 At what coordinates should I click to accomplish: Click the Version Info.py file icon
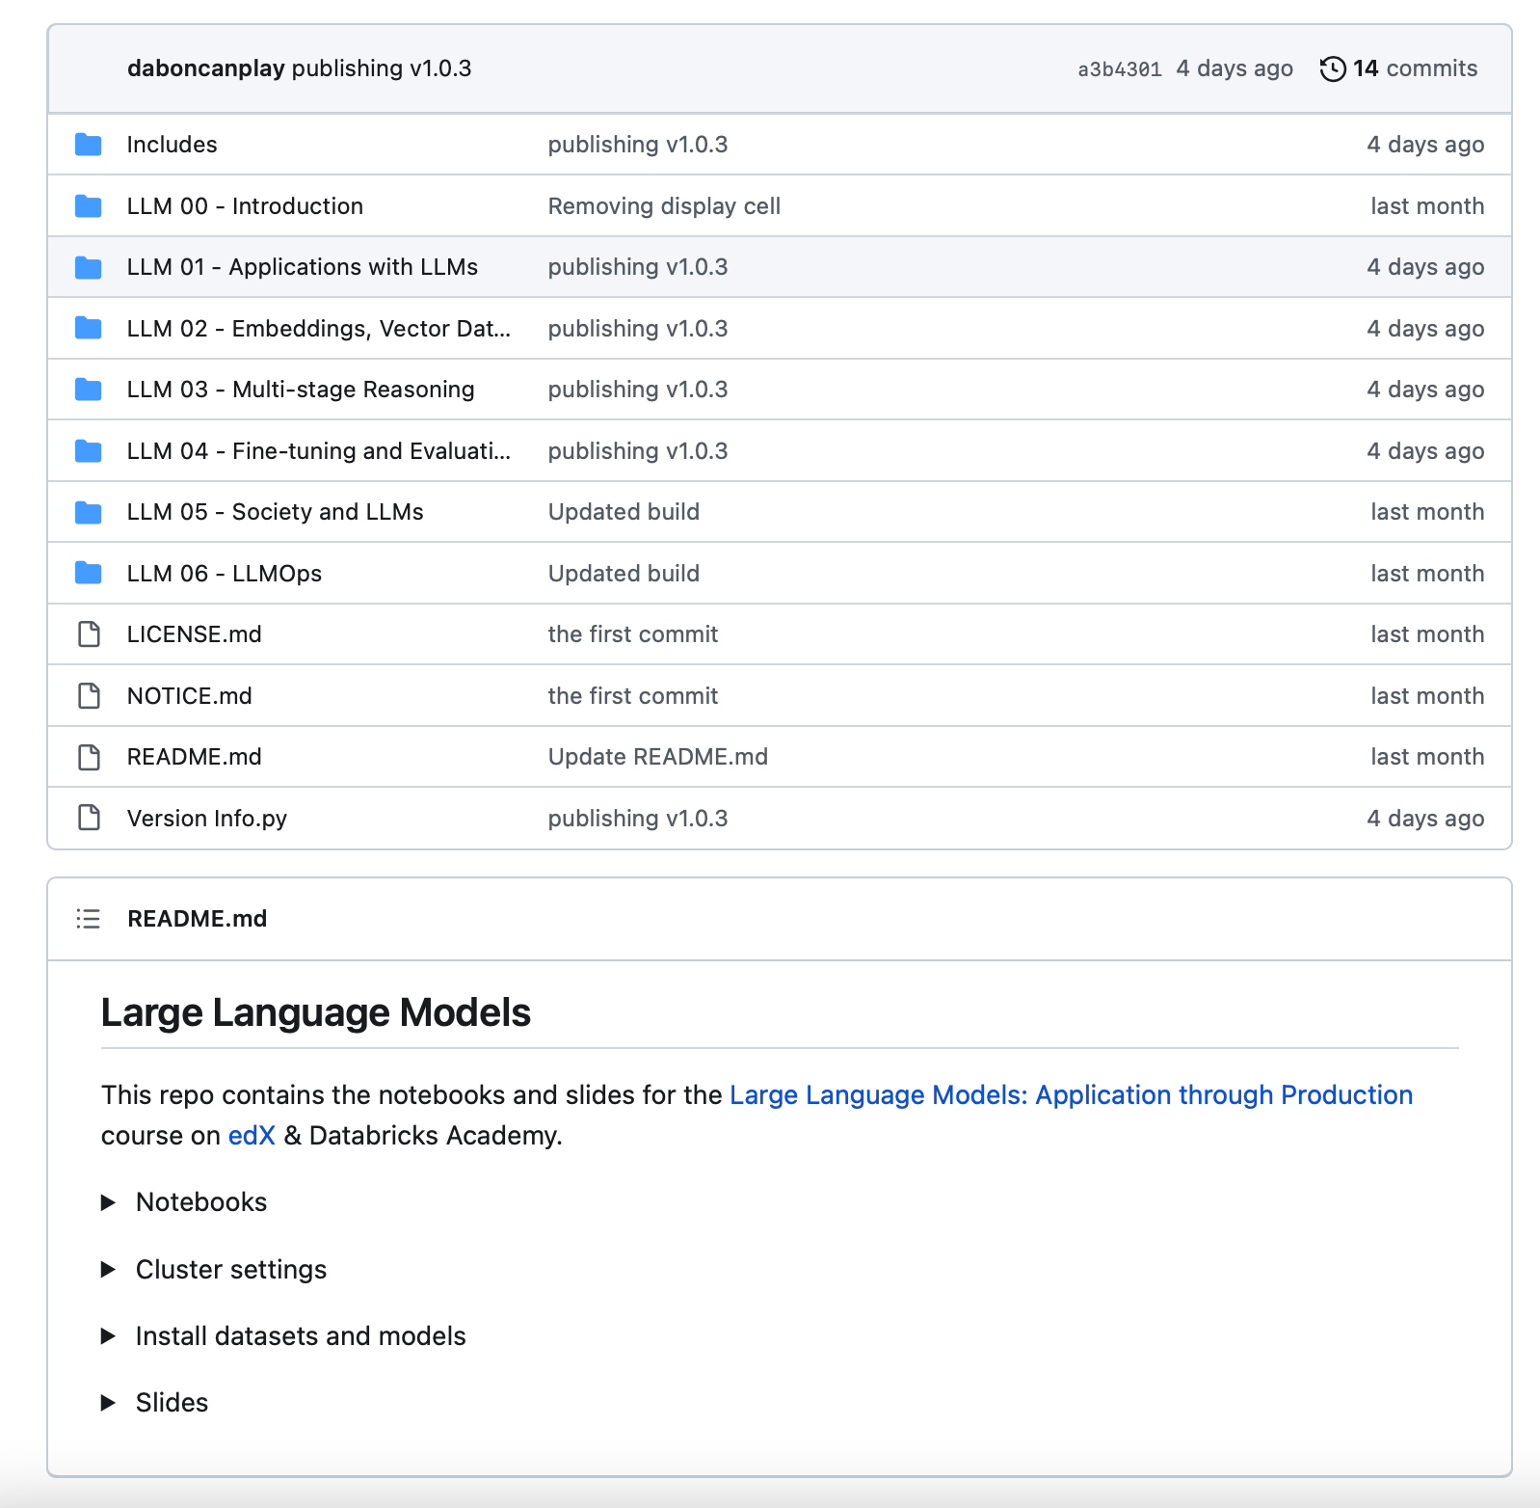(89, 819)
